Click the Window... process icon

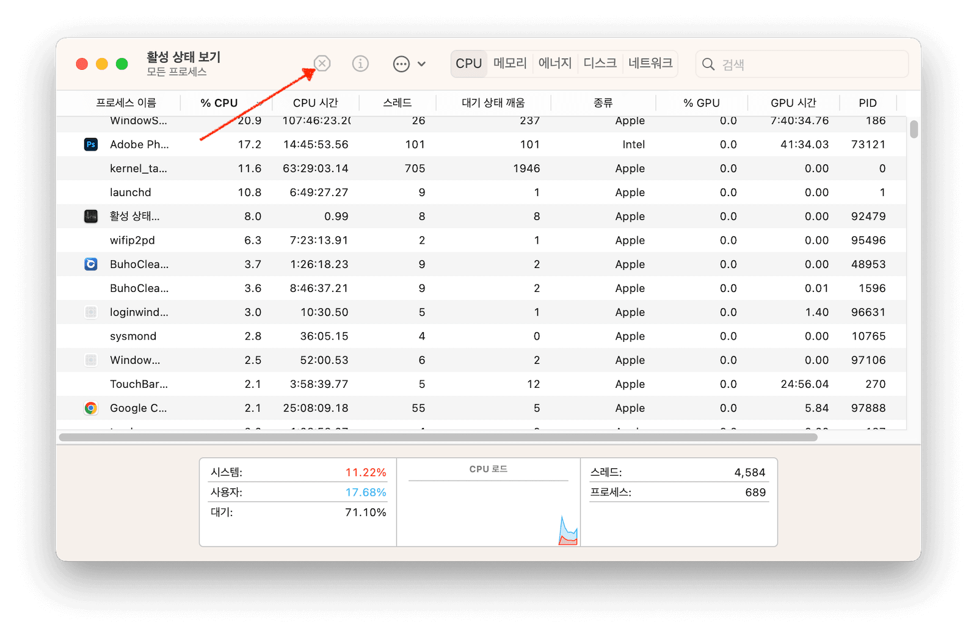[91, 360]
